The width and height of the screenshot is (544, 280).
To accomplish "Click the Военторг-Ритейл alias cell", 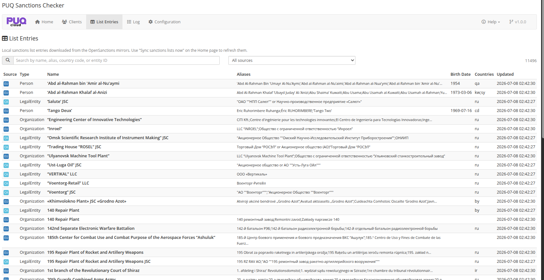I will [251, 183].
